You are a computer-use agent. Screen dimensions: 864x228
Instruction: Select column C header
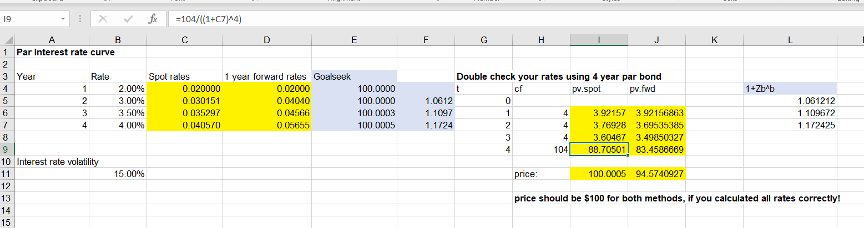pyautogui.click(x=184, y=40)
